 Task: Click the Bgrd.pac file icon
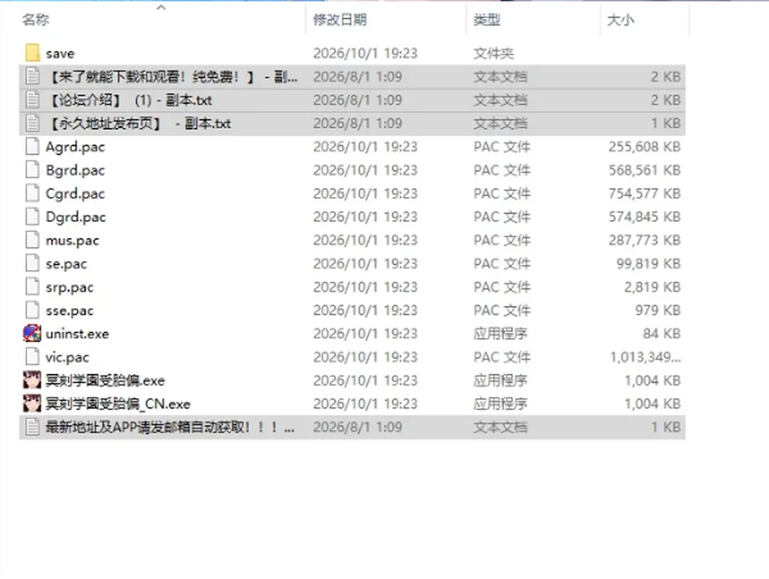32,170
